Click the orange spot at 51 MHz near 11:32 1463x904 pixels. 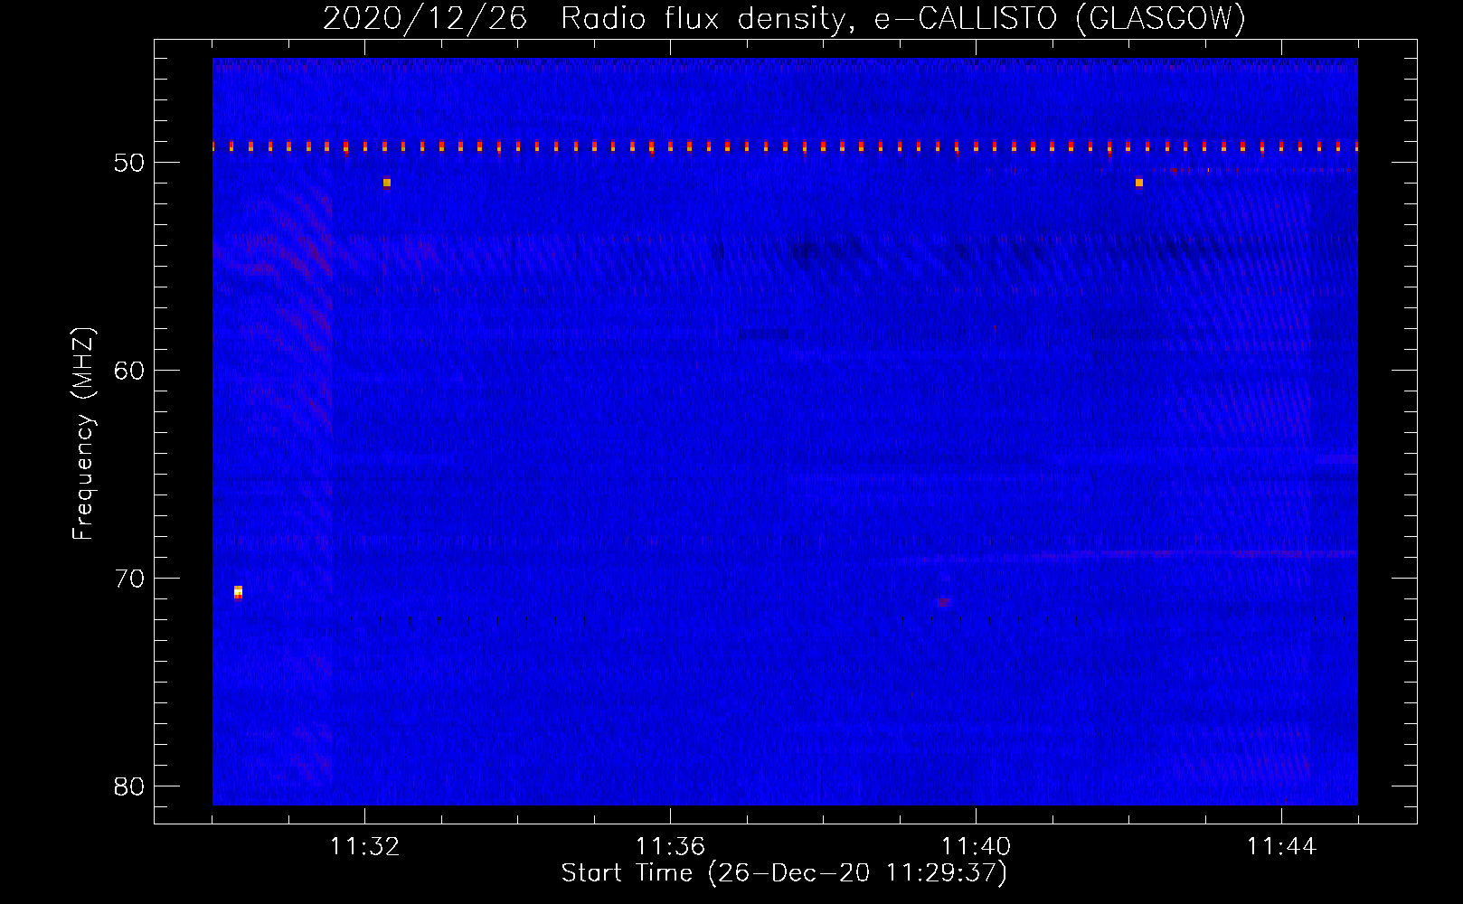coord(387,183)
